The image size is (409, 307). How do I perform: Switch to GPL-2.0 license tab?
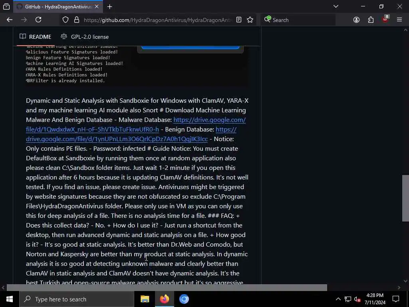pos(85,37)
